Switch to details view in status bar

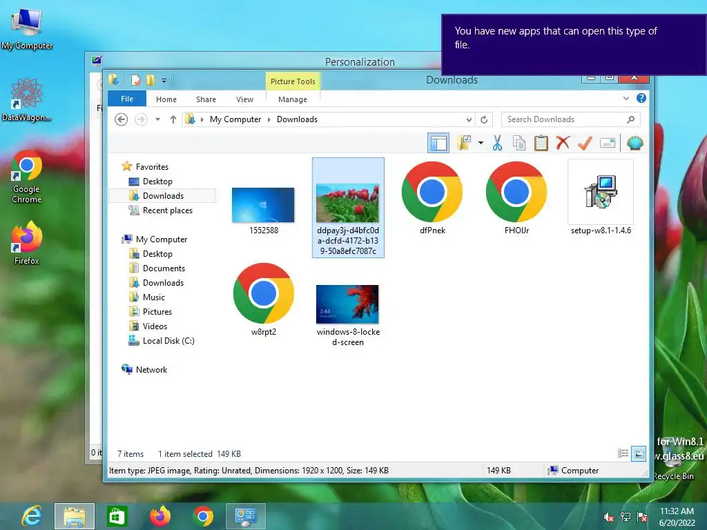coord(623,453)
